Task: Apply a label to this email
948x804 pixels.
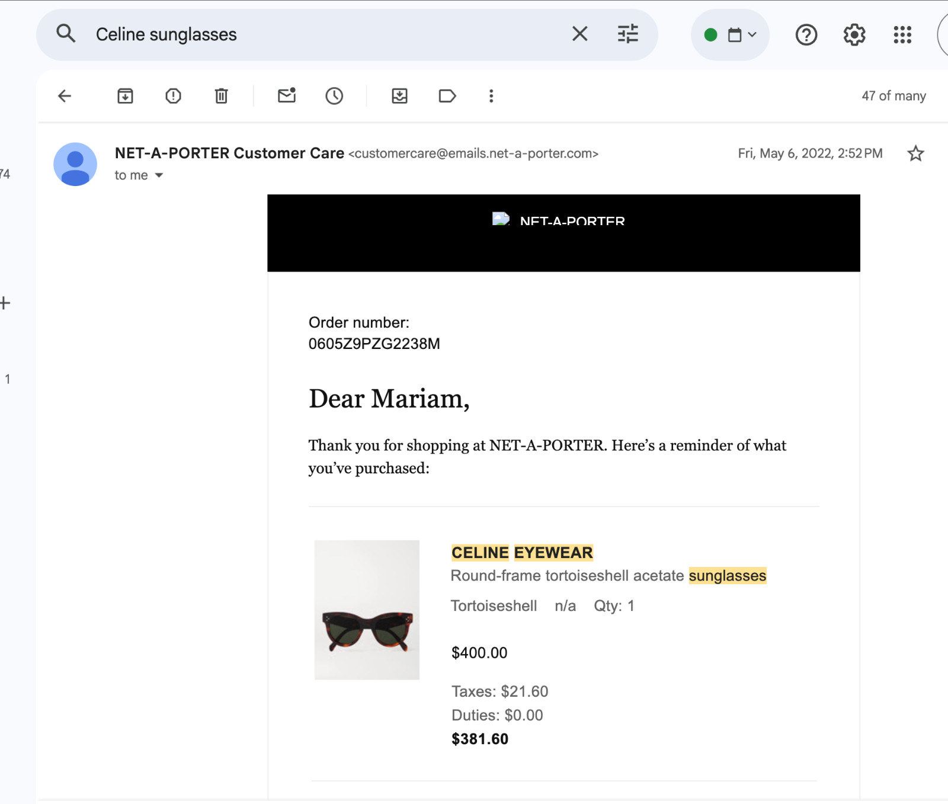Action: click(447, 95)
